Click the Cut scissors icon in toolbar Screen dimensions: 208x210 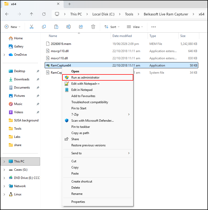click(x=32, y=27)
